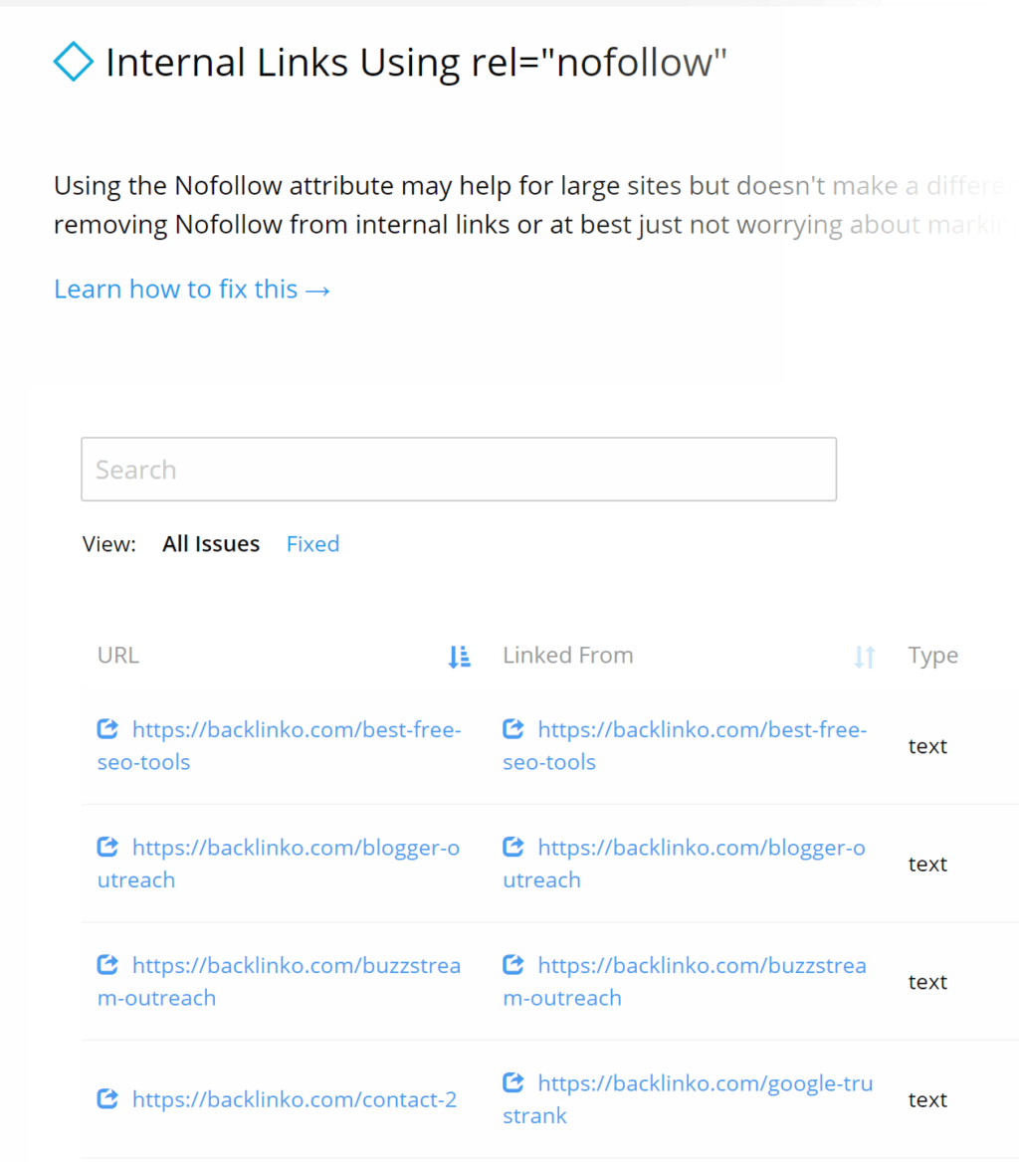Select the All Issues view
The image size is (1019, 1162).
pyautogui.click(x=211, y=544)
